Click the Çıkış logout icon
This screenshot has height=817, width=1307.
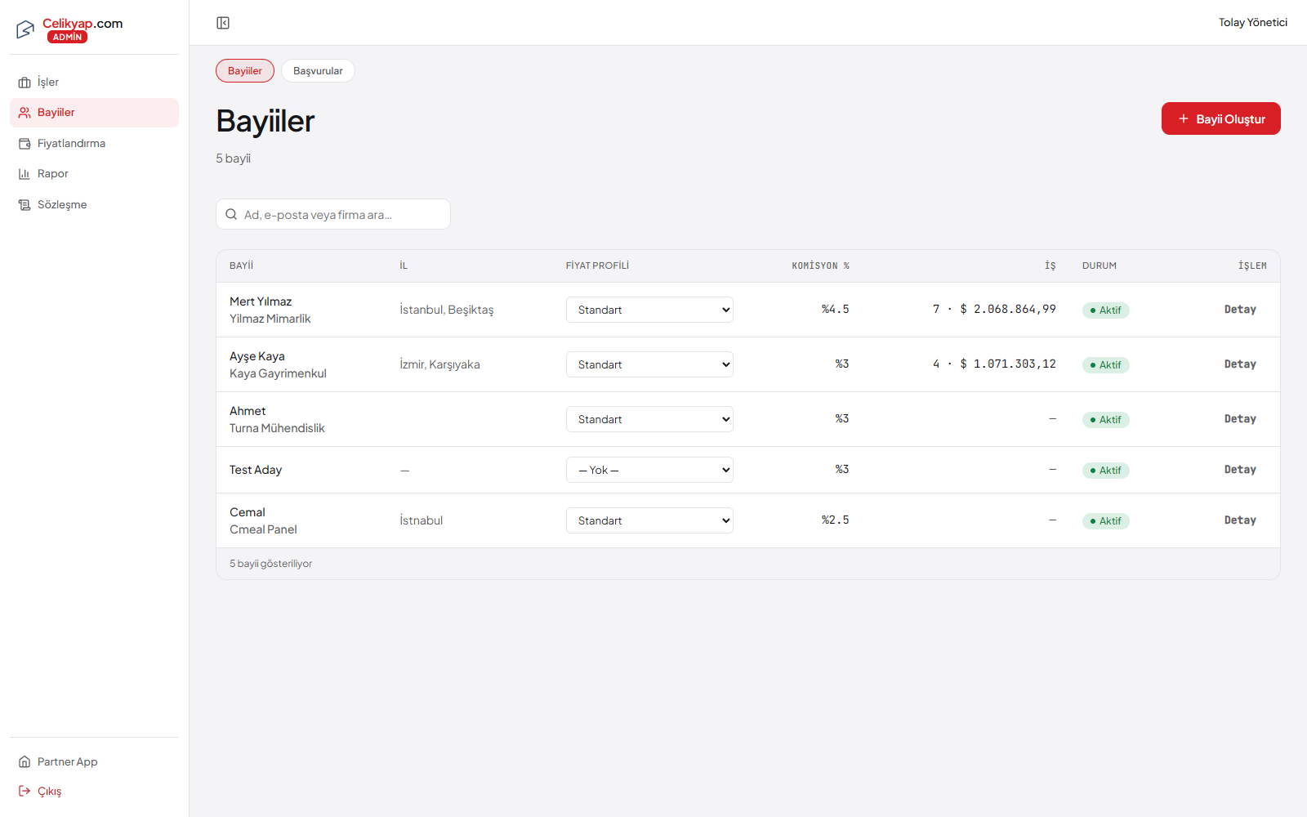point(25,791)
